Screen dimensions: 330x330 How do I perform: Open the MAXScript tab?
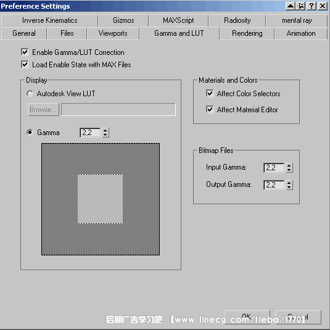click(x=178, y=20)
